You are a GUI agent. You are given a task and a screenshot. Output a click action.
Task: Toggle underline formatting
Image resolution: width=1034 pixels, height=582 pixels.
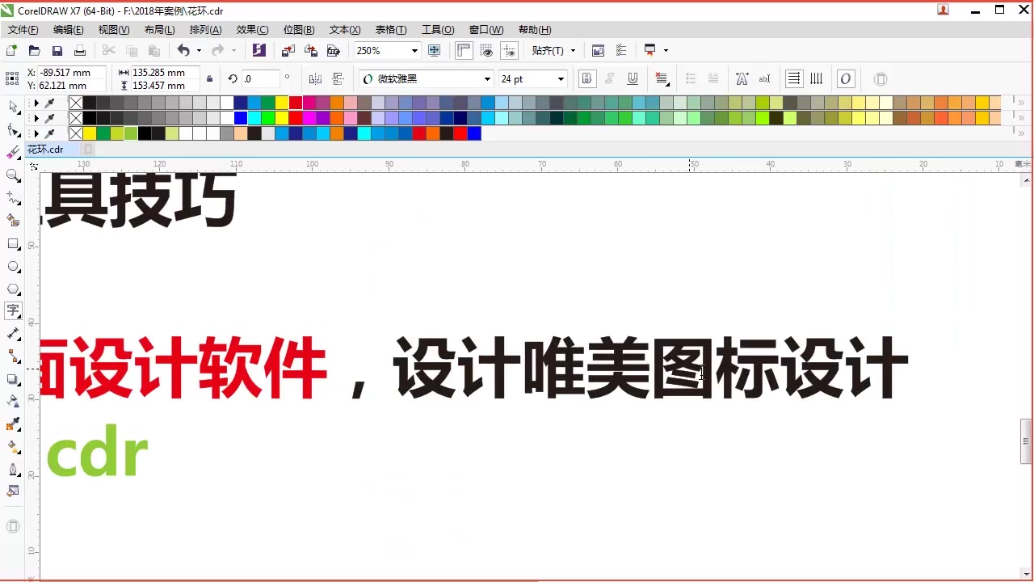(x=633, y=78)
